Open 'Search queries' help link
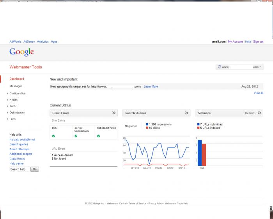Screen dimensions: 273x219 (19, 144)
